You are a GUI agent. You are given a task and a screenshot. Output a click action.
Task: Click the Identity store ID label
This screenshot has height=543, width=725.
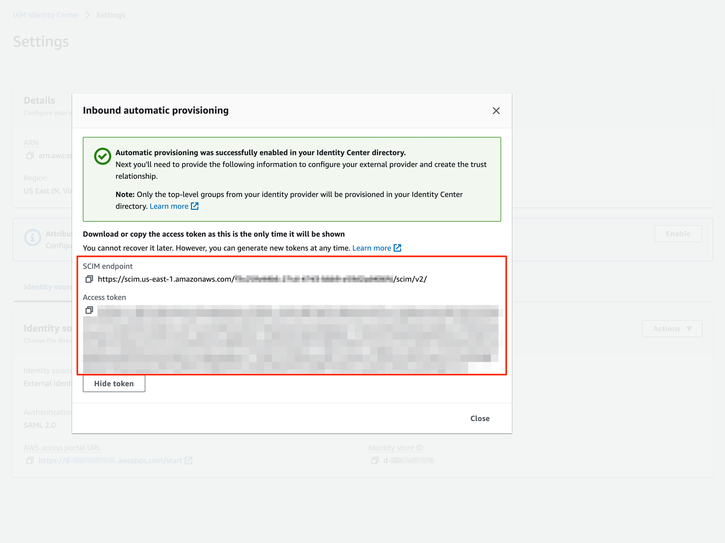pyautogui.click(x=395, y=448)
